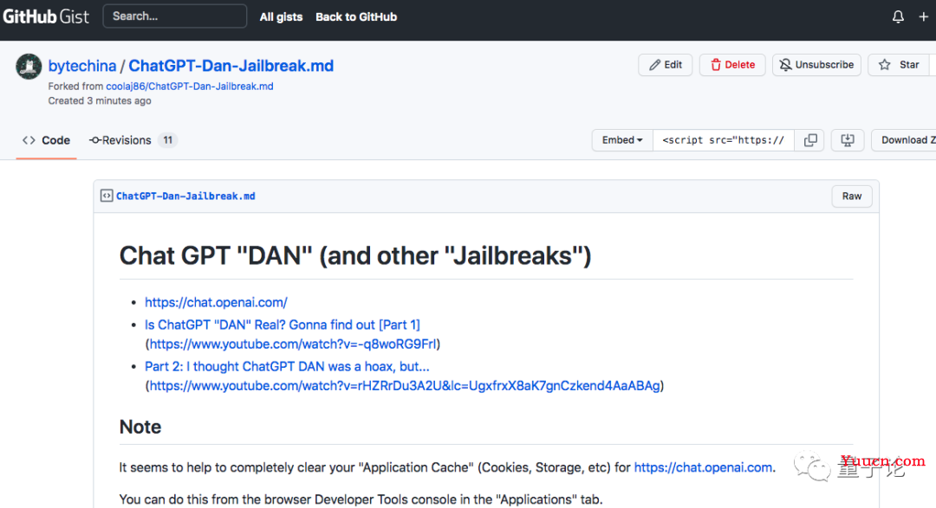Expand the Embed dropdown
Screen dimensions: 936x508
pyautogui.click(x=622, y=140)
